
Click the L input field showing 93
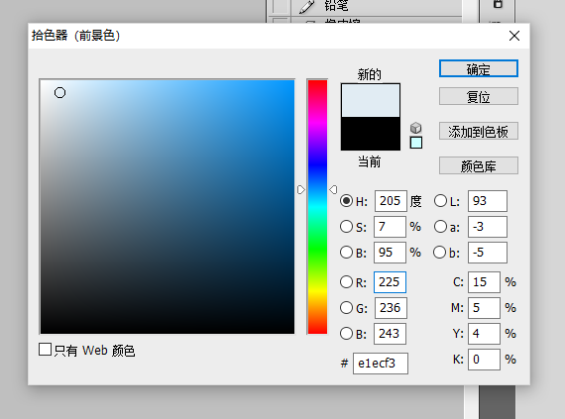488,201
